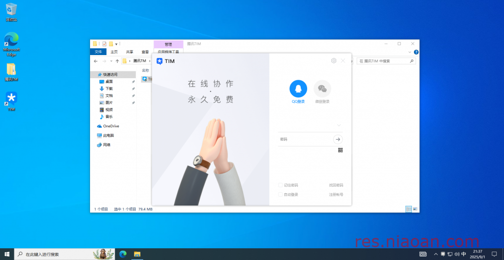Close the TIM login window

click(343, 60)
